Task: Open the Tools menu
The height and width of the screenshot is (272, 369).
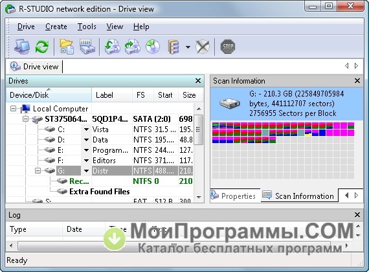Action: point(87,27)
